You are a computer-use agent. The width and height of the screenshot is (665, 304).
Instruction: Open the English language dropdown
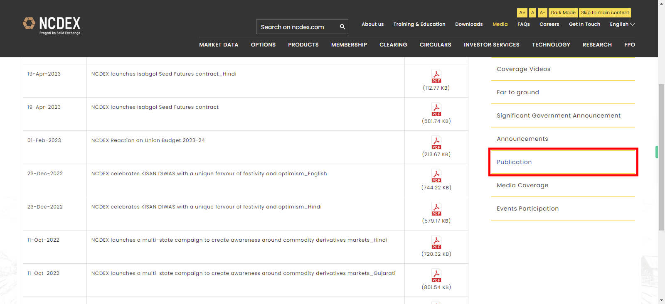622,24
